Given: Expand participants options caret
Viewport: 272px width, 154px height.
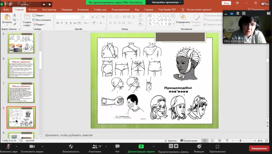Looking at the screenshot, I should (106, 146).
